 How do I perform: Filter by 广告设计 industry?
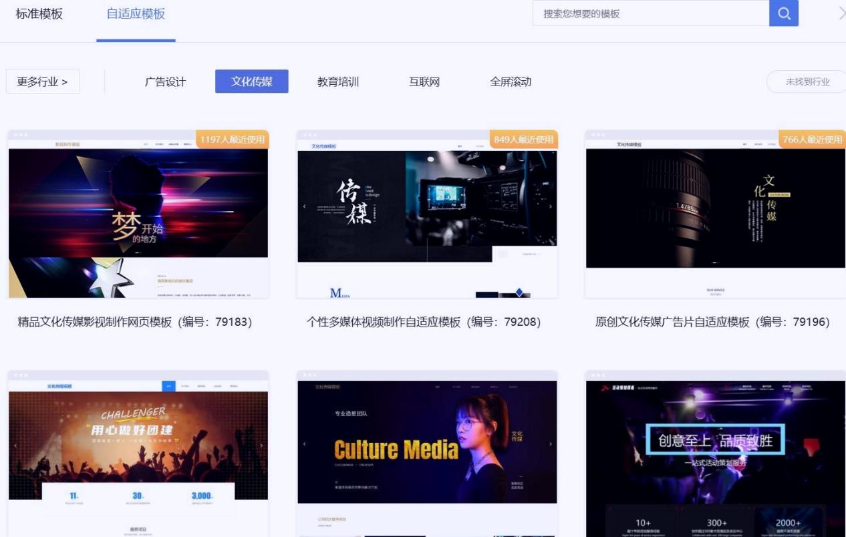(166, 82)
